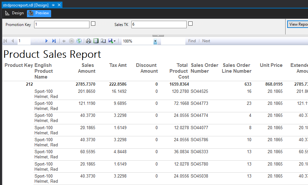This screenshot has height=185, width=308.
Task: Click the Find link
Action: pyautogui.click(x=192, y=41)
